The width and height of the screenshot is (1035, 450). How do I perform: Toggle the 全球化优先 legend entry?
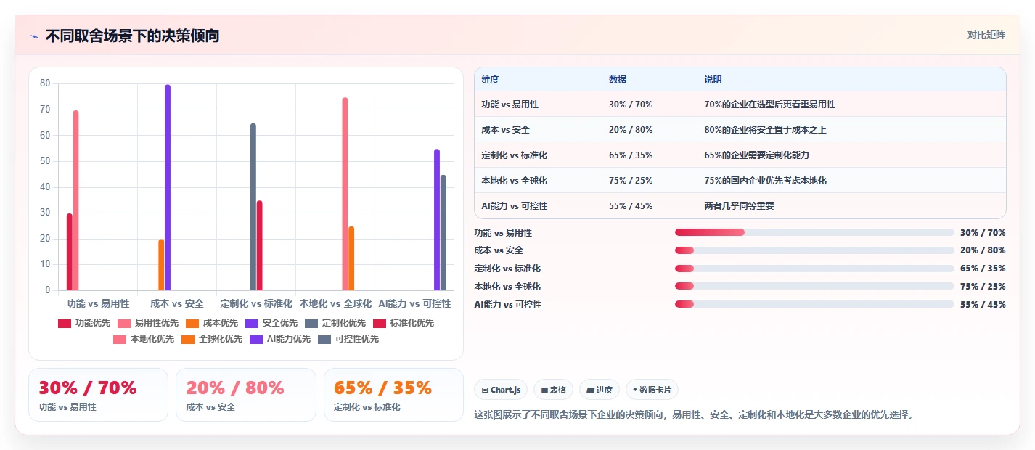coord(212,339)
